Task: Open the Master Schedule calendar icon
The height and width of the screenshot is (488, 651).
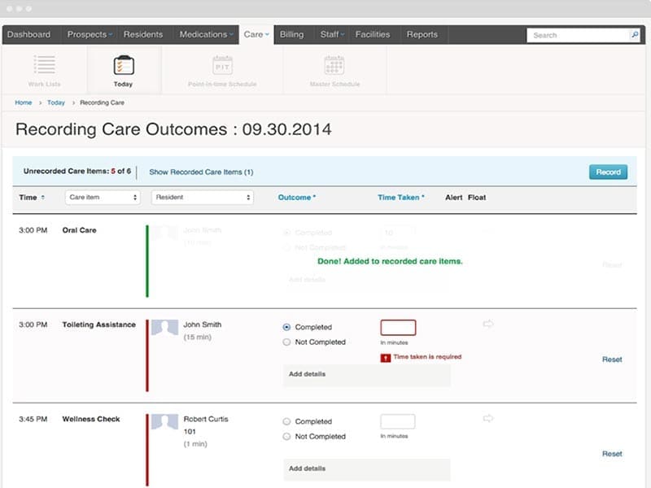Action: 334,65
